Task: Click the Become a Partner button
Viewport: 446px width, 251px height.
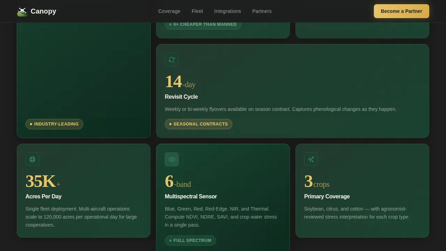Action: click(x=401, y=11)
